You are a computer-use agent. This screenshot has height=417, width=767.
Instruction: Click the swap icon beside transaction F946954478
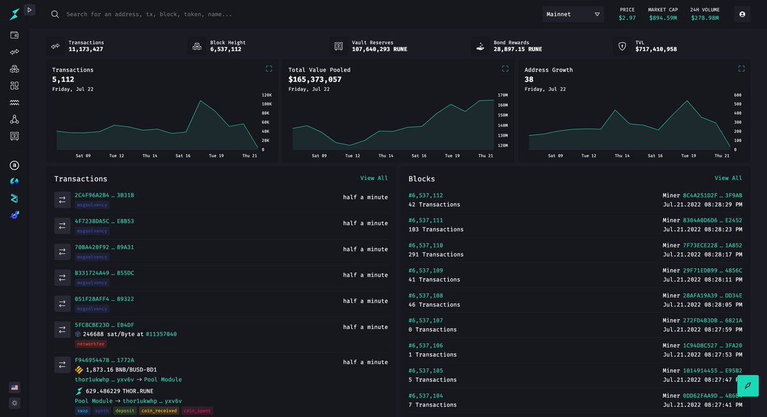coord(62,365)
